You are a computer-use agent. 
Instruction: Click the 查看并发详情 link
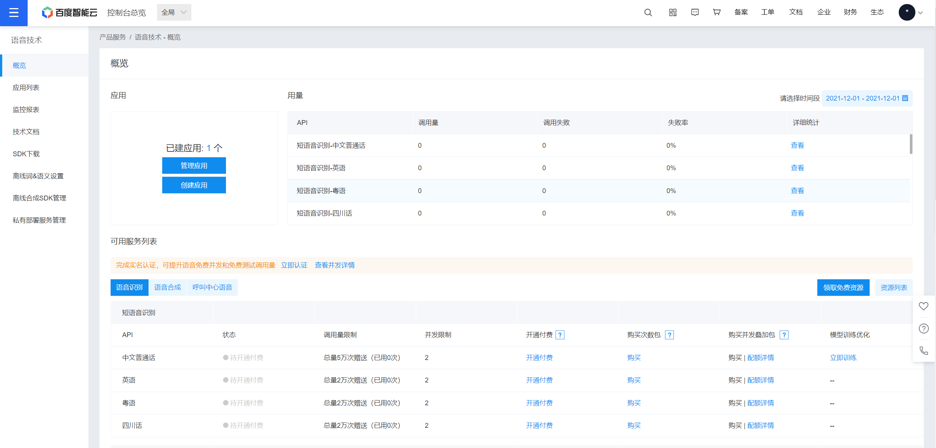(x=334, y=265)
